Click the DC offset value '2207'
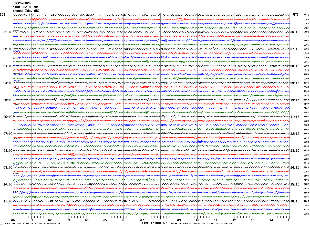Viewport: 310px width, 227px height. [x=306, y=112]
